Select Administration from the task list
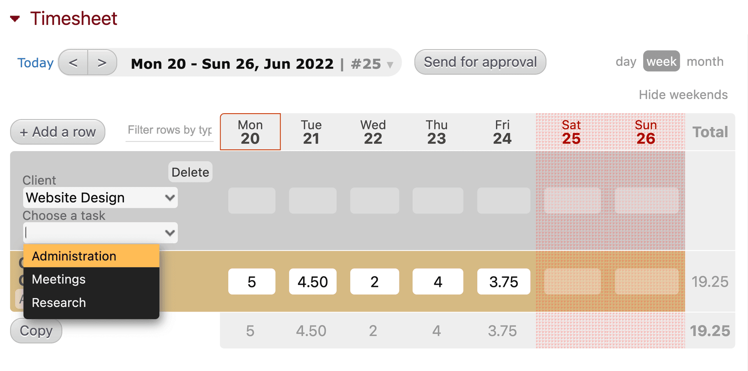The image size is (748, 371). coord(74,256)
